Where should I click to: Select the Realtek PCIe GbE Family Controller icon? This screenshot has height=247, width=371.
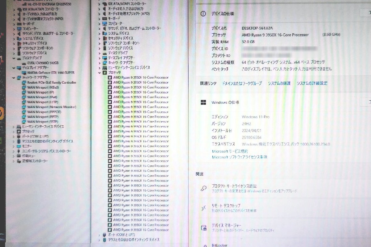point(24,82)
